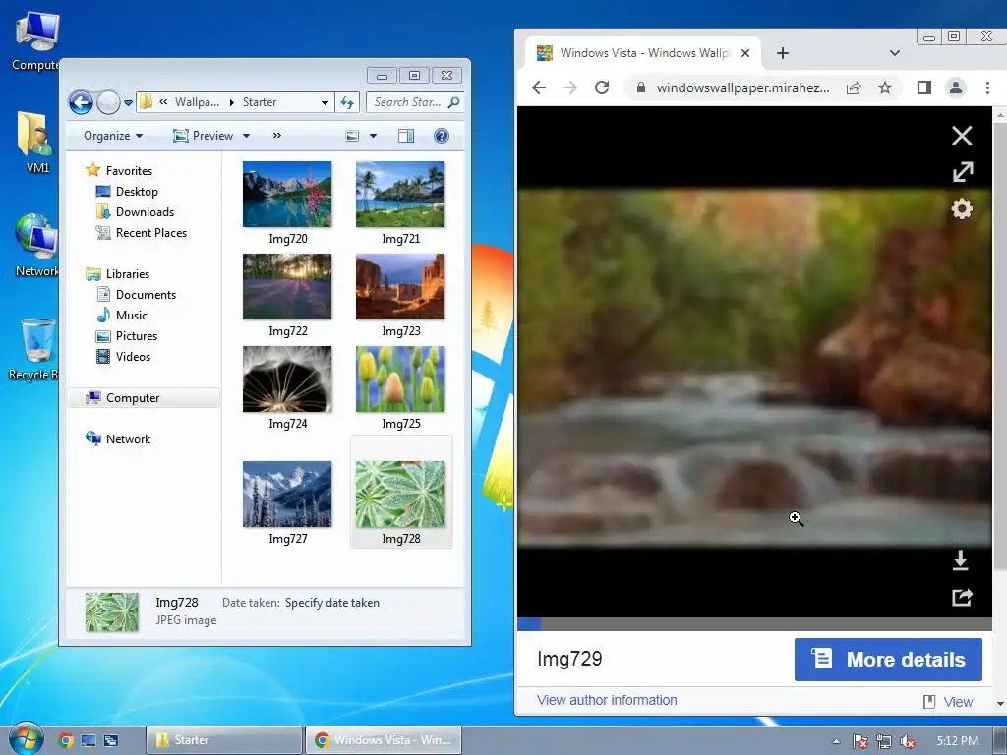
Task: Click Specify date taken field
Action: click(332, 603)
